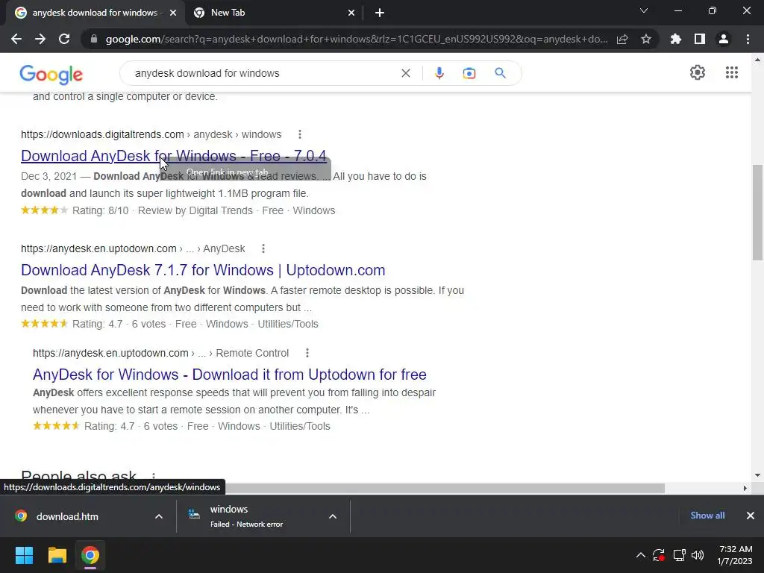Close the anydesk search tab
Image resolution: width=764 pixels, height=573 pixels.
173,13
